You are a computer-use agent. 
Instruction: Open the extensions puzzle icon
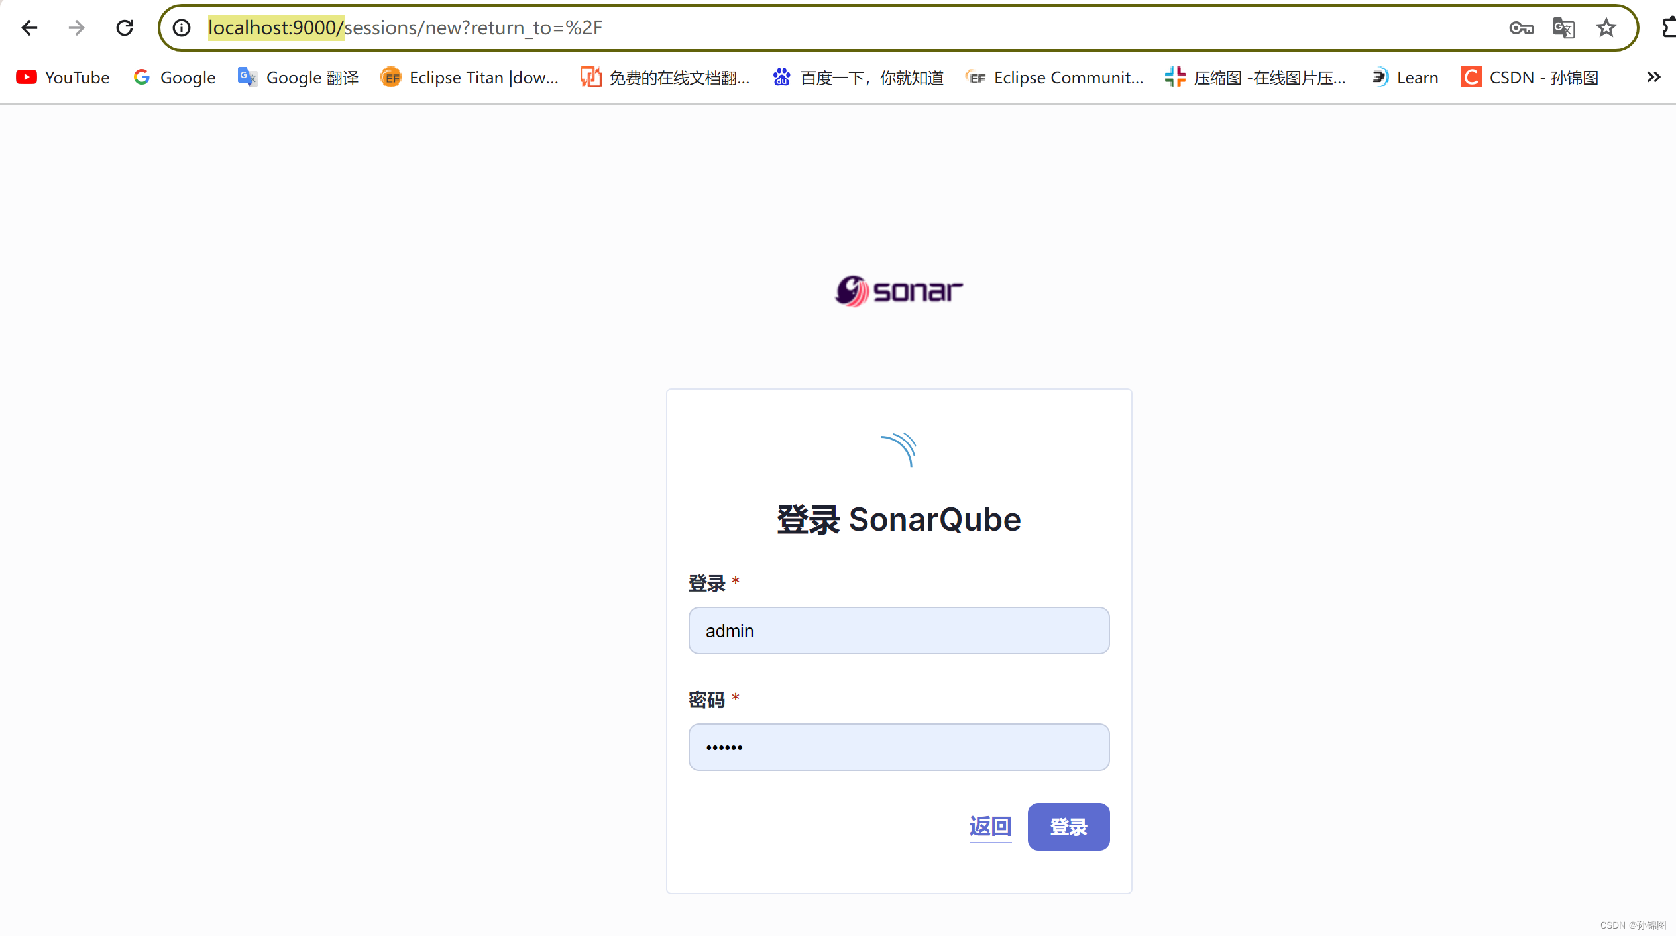click(1668, 28)
